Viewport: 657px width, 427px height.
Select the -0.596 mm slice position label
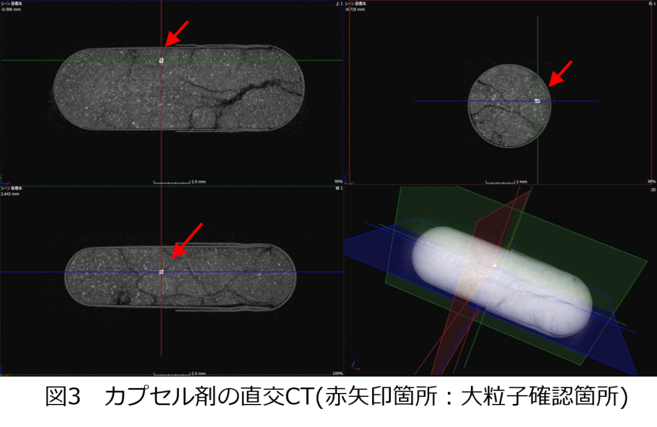(x=11, y=10)
